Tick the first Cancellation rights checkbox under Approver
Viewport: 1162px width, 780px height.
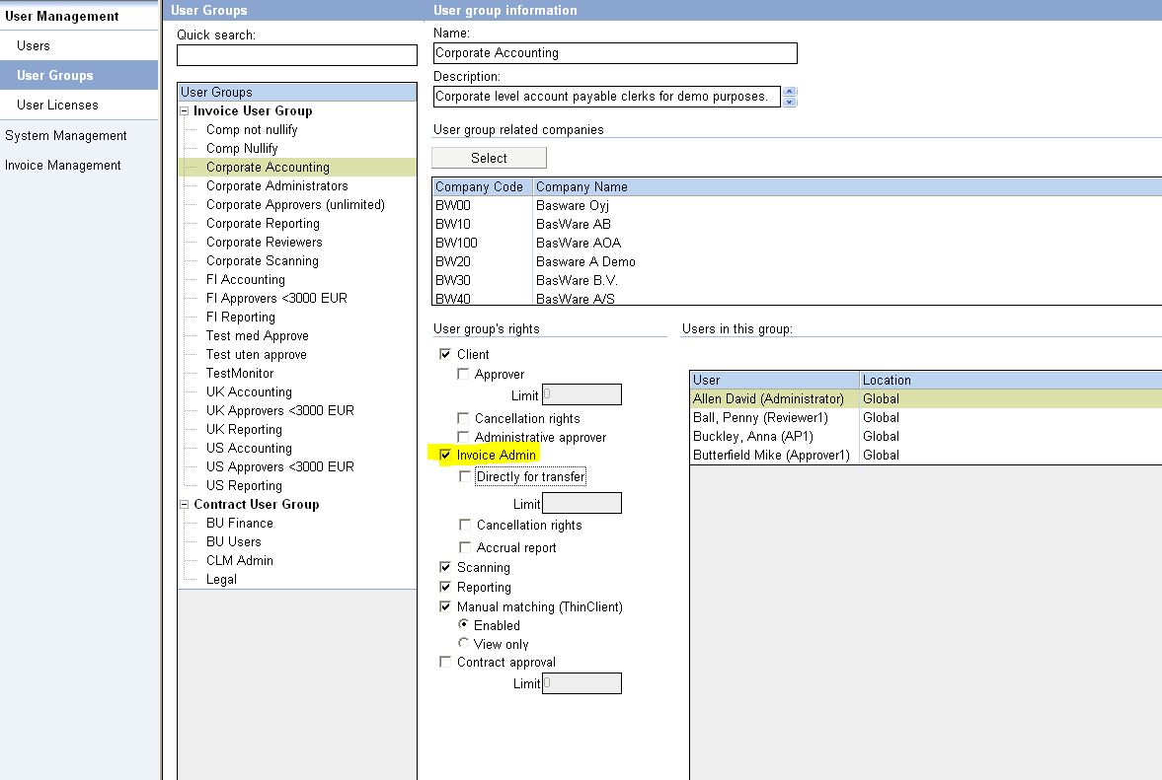tap(462, 418)
